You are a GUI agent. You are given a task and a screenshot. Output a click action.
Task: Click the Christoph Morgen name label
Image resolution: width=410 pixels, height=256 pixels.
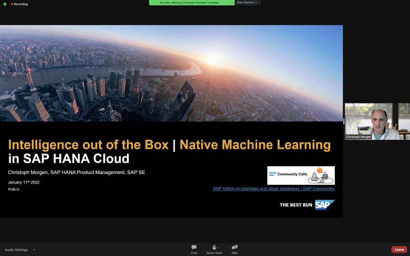[x=358, y=137]
